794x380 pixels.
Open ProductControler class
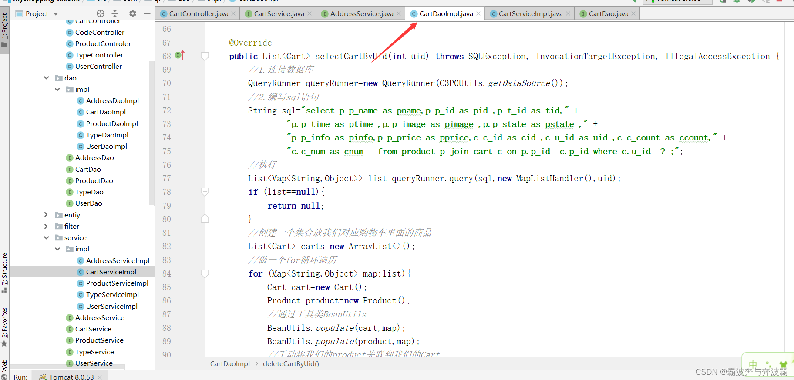coord(103,43)
